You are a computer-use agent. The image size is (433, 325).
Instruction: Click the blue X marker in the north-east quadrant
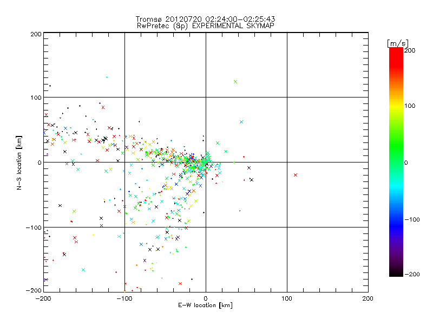[241, 122]
